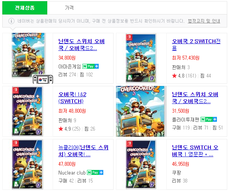
Task: Click the 46,950원 price
Action: (181, 164)
